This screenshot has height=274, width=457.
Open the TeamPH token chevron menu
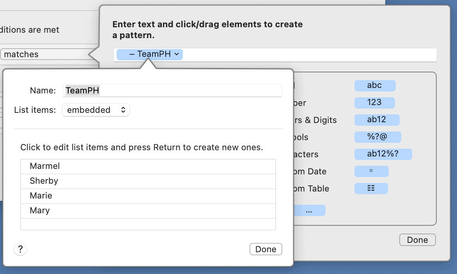(x=177, y=54)
